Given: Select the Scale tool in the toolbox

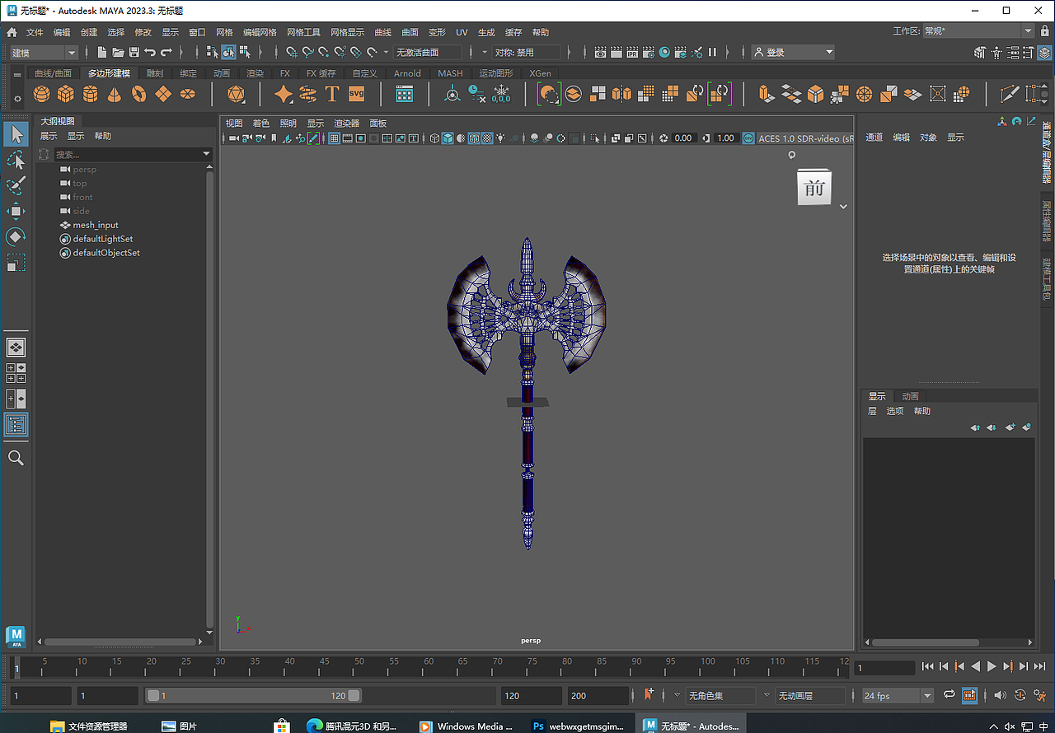Looking at the screenshot, I should (16, 264).
